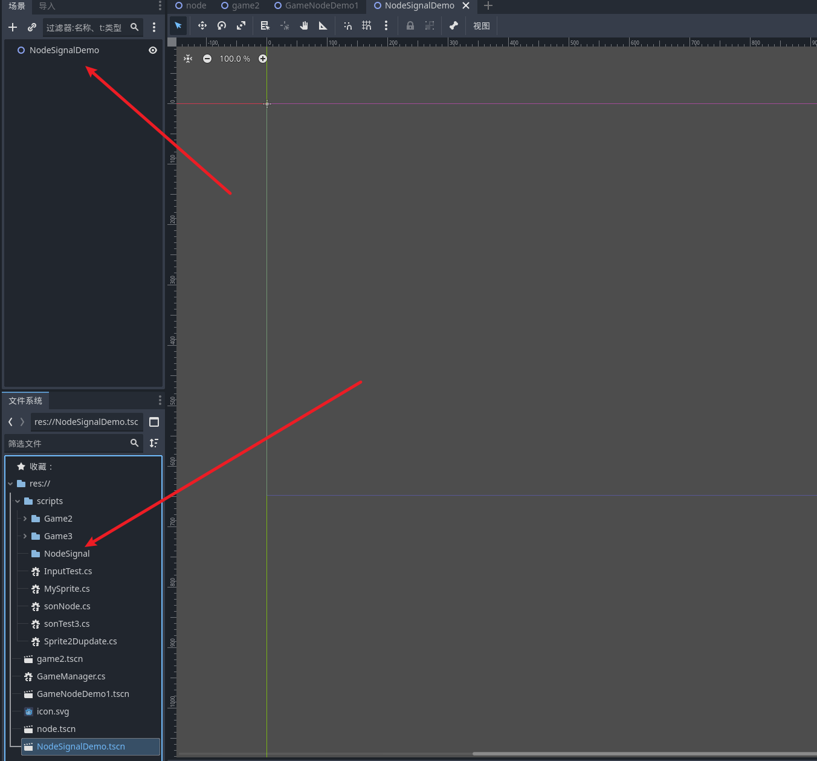Activate Pan Mode hand tool
817x761 pixels.
304,25
